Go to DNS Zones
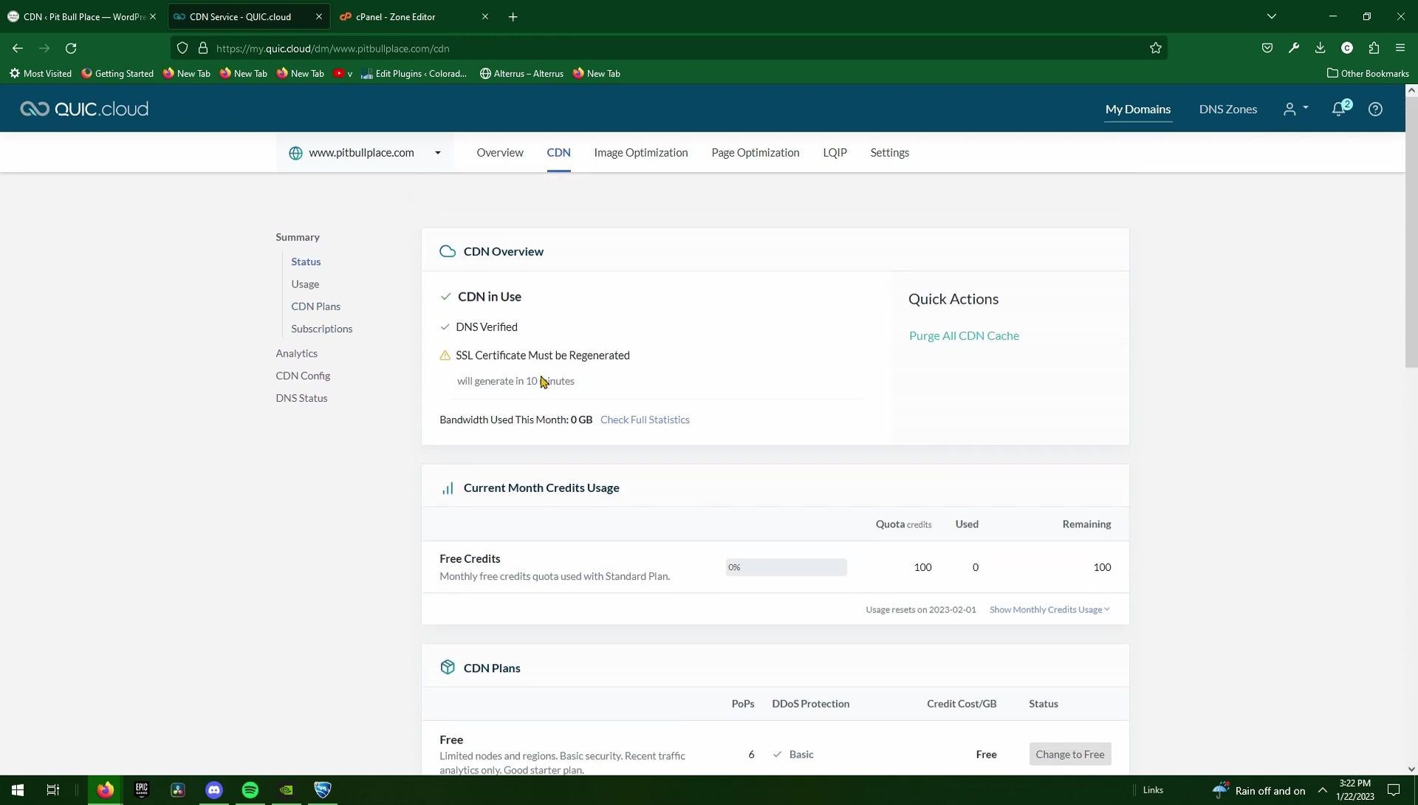 [1228, 109]
